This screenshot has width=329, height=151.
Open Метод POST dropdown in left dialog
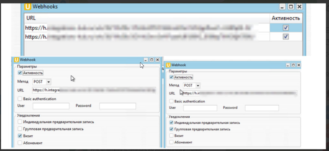pos(49,82)
